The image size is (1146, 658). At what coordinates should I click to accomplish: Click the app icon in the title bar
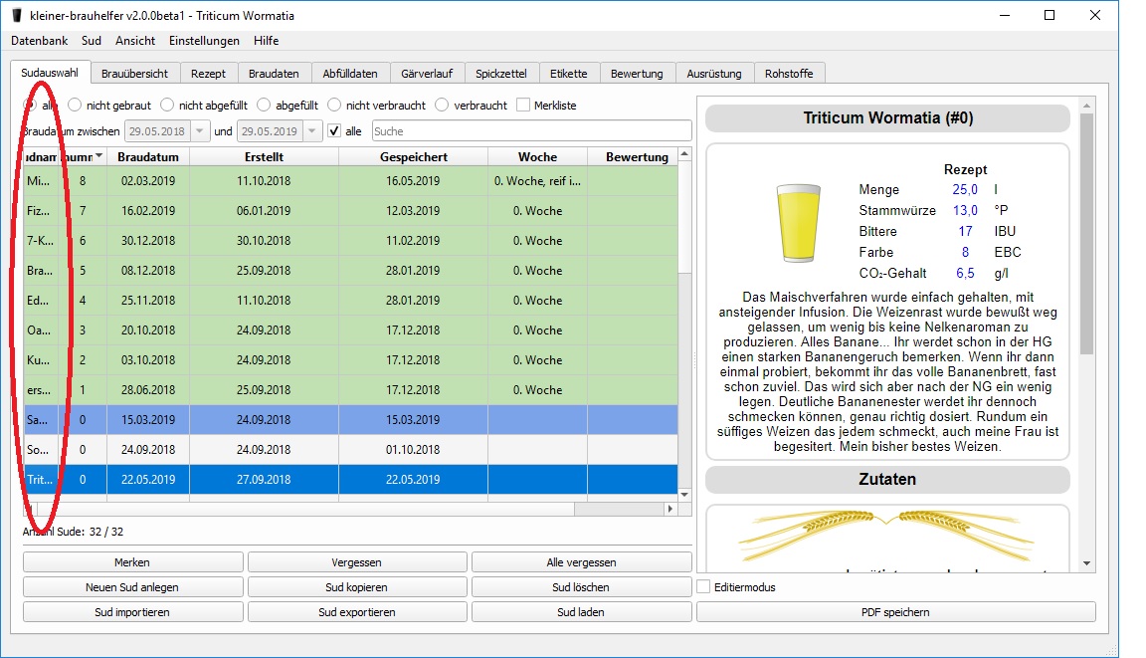pyautogui.click(x=17, y=16)
